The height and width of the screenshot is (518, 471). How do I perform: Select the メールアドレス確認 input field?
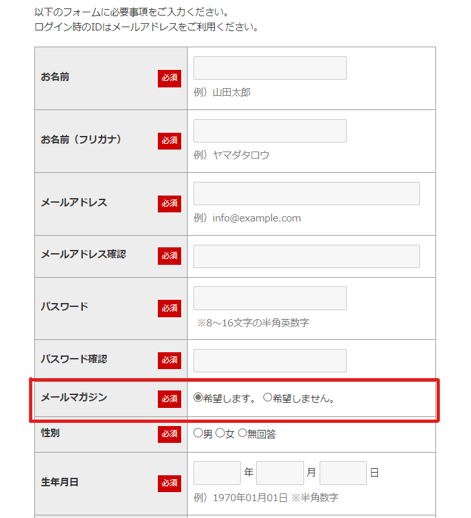pos(306,256)
